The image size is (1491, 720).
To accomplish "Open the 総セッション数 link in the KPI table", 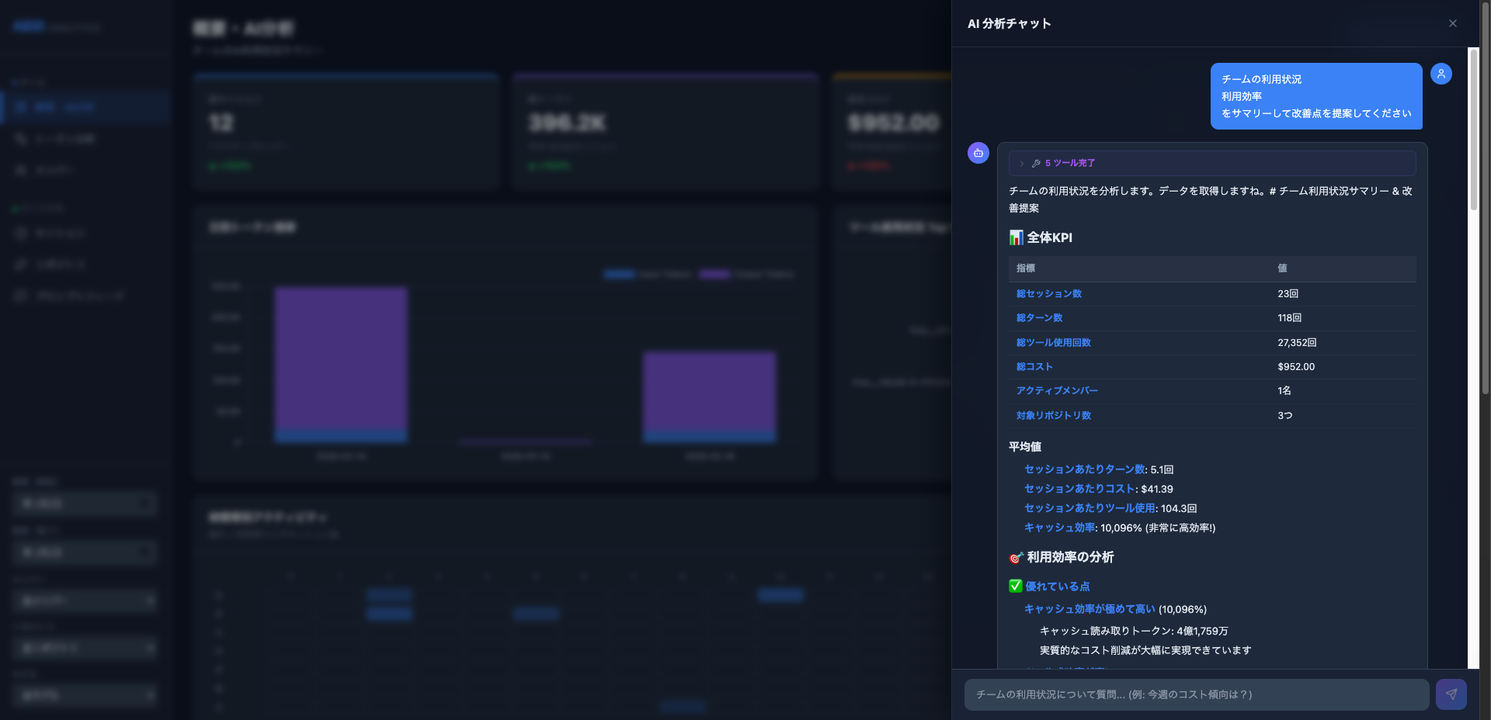I will coord(1048,293).
